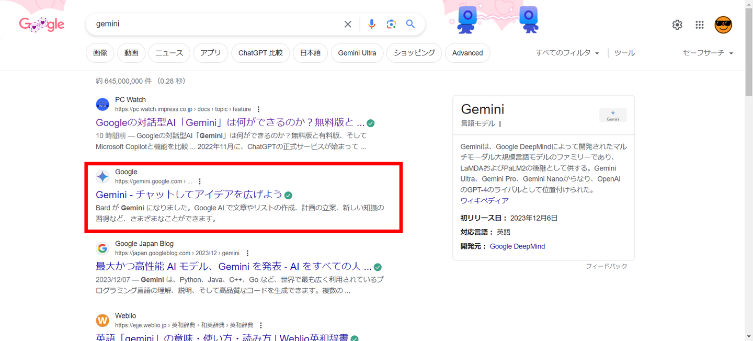
Task: Select the ニュース filter tab
Action: (x=169, y=53)
